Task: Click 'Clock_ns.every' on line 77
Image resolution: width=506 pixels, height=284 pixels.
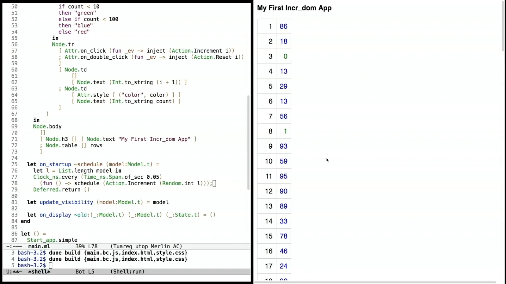Action: (x=55, y=177)
